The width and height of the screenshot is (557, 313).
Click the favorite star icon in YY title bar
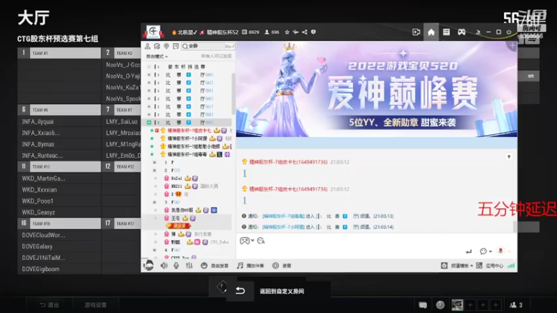(287, 32)
